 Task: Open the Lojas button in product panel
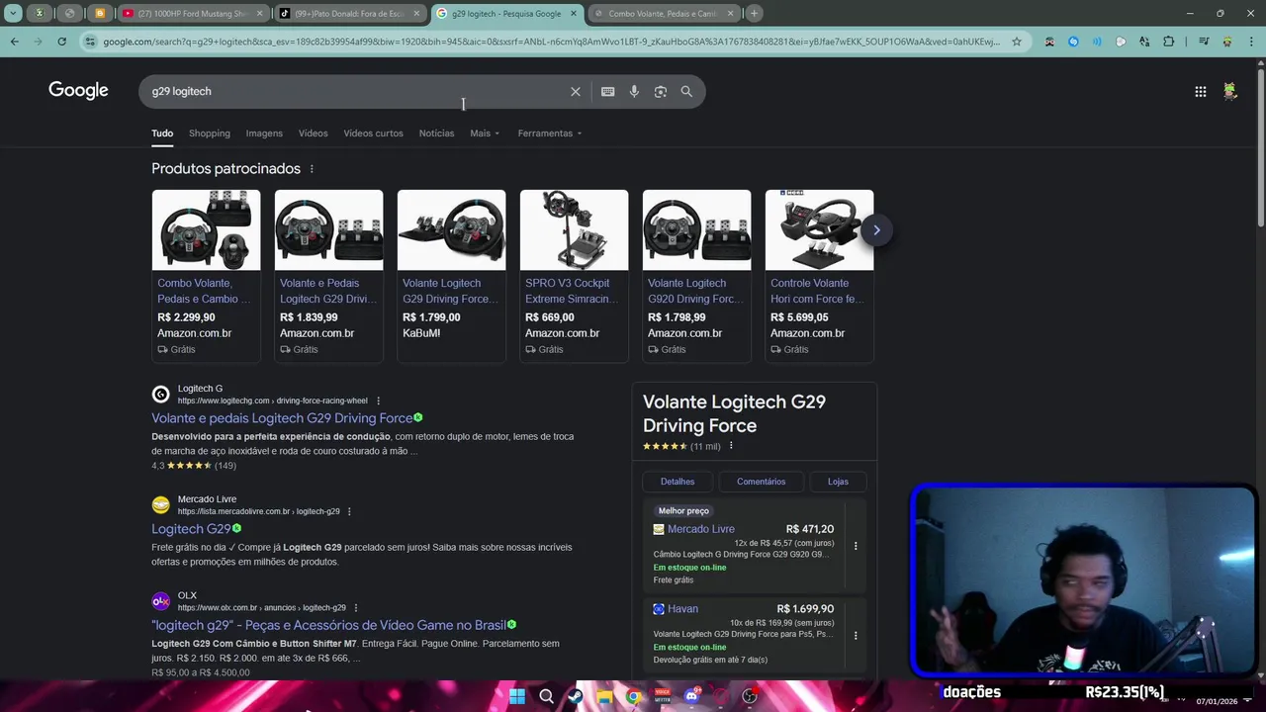point(838,482)
